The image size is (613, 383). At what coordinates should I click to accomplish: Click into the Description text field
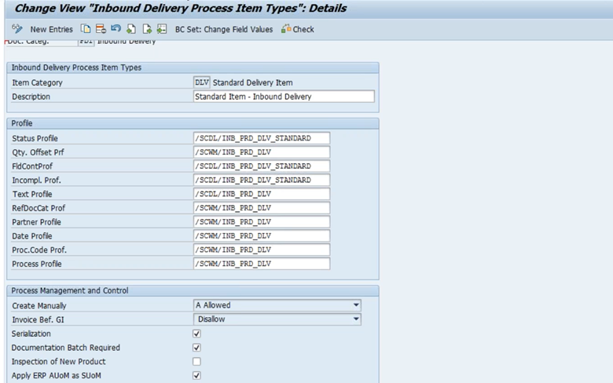click(x=283, y=97)
